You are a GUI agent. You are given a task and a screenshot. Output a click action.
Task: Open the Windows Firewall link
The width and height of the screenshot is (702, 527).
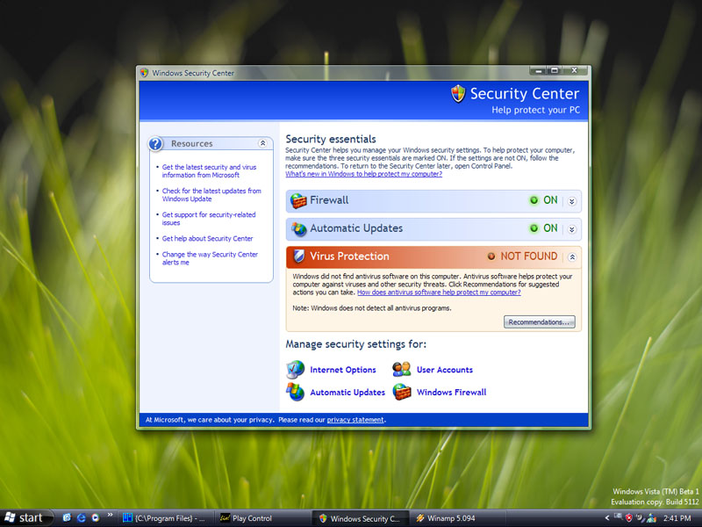click(x=451, y=392)
